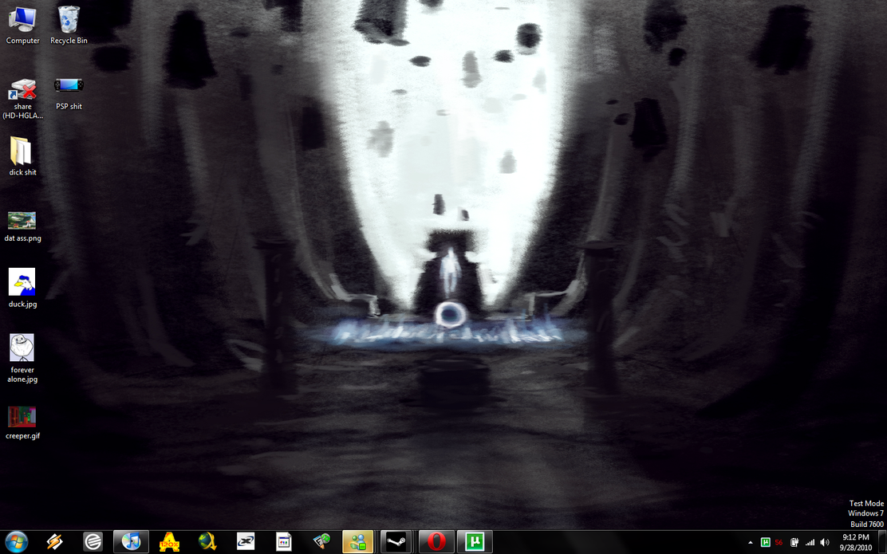Screen dimensions: 887x554
Task: Switch to uTorrent taskbar button
Action: pos(475,542)
